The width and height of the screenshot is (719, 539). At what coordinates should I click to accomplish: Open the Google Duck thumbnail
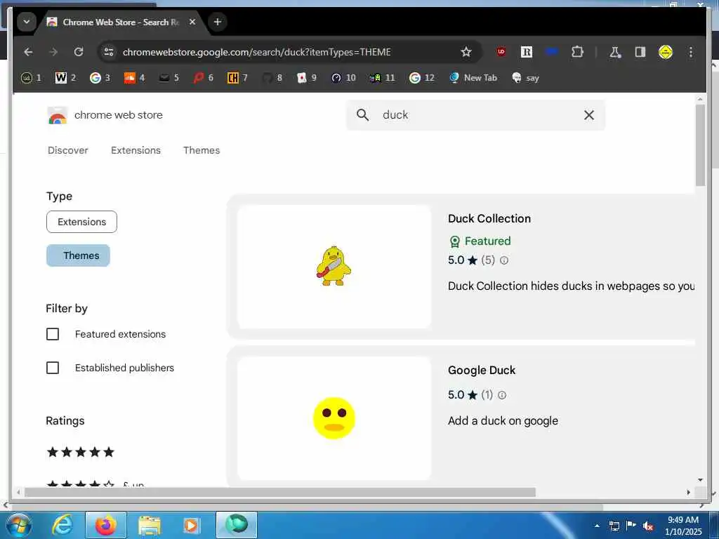[x=334, y=418]
